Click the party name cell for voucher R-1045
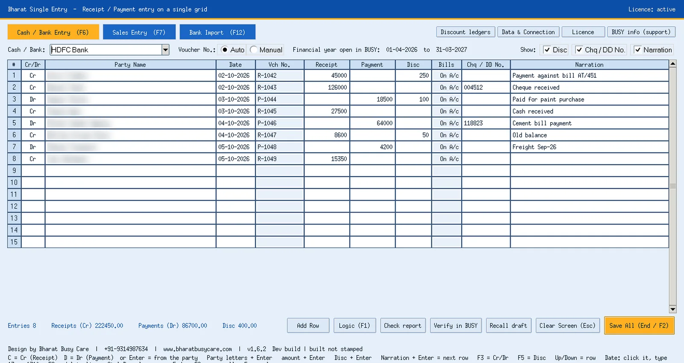The height and width of the screenshot is (363, 684). 130,111
